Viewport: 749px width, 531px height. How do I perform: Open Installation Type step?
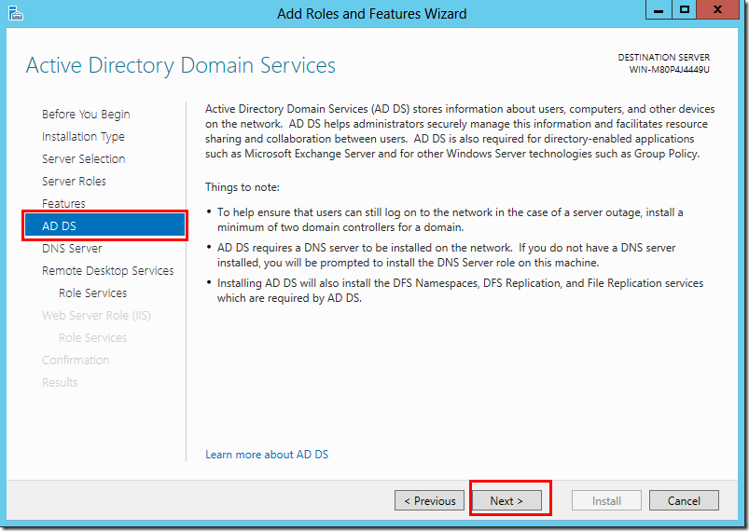(x=83, y=136)
